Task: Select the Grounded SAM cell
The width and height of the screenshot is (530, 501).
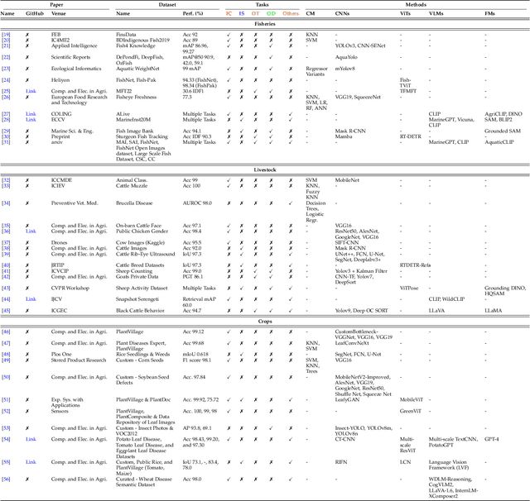Action: tap(503, 131)
